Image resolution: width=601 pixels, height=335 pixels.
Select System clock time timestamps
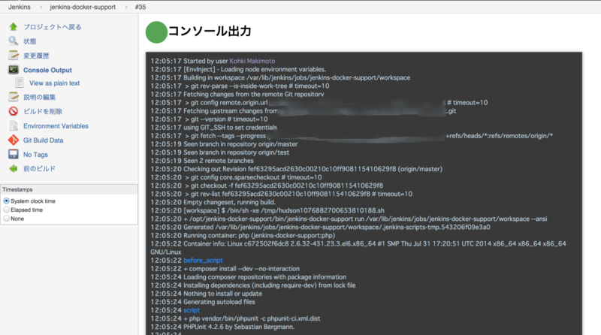[7, 201]
